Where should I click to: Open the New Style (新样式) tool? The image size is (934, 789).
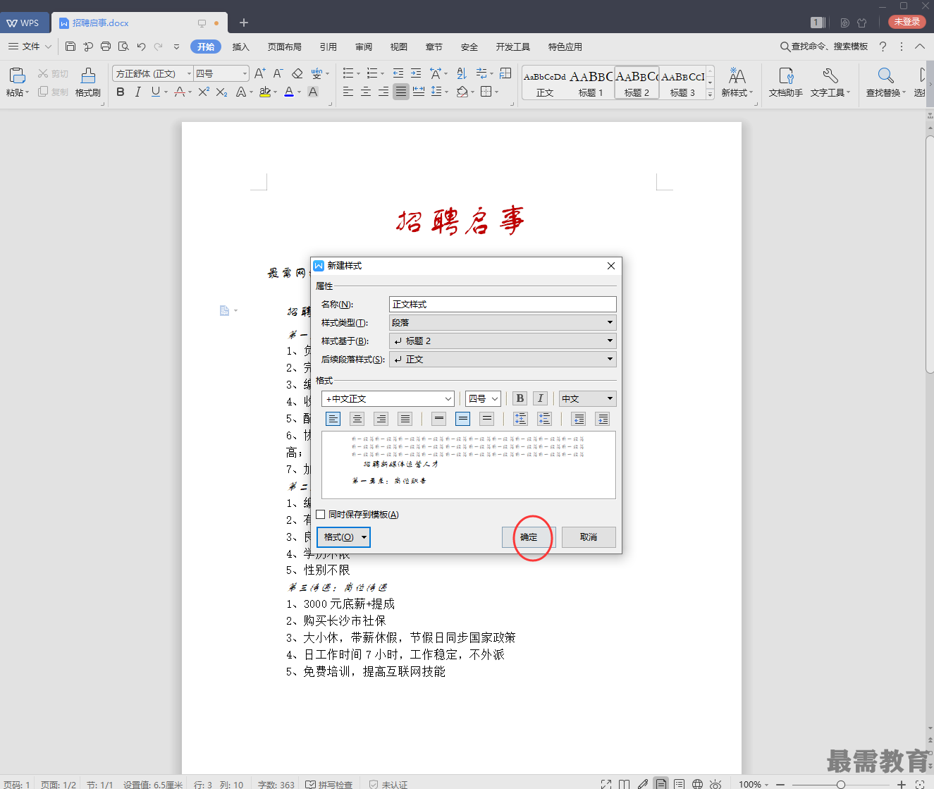[x=737, y=82]
